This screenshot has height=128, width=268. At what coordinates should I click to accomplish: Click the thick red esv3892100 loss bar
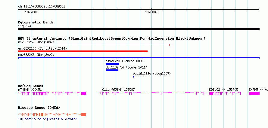coord(83,51)
